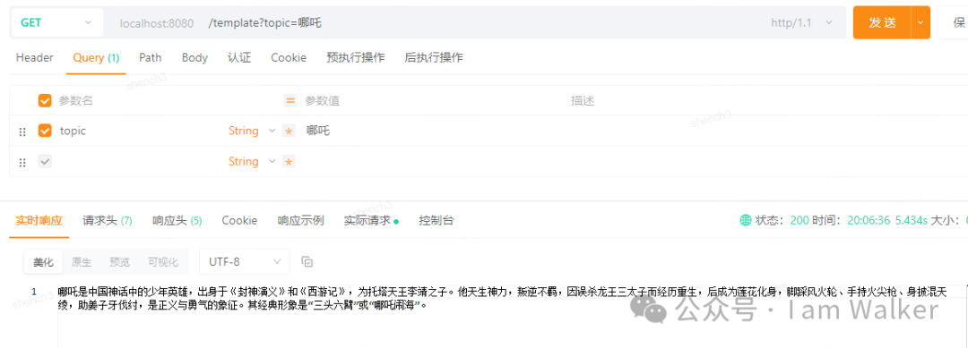This screenshot has height=348, width=968.
Task: Edit the /template?topic= URL path field
Action: [264, 22]
